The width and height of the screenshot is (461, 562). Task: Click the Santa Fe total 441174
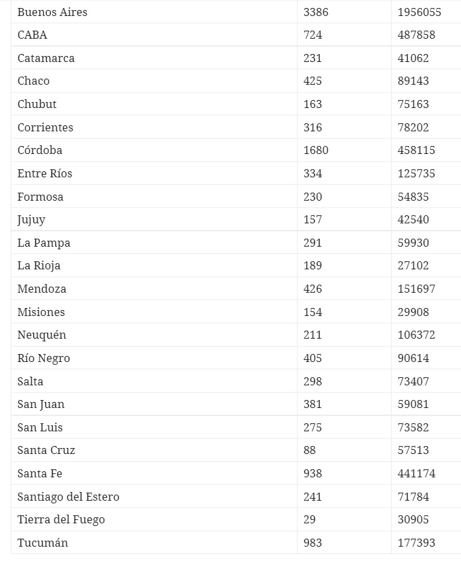pyautogui.click(x=416, y=473)
